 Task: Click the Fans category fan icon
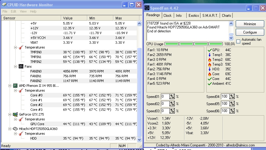click(21, 66)
